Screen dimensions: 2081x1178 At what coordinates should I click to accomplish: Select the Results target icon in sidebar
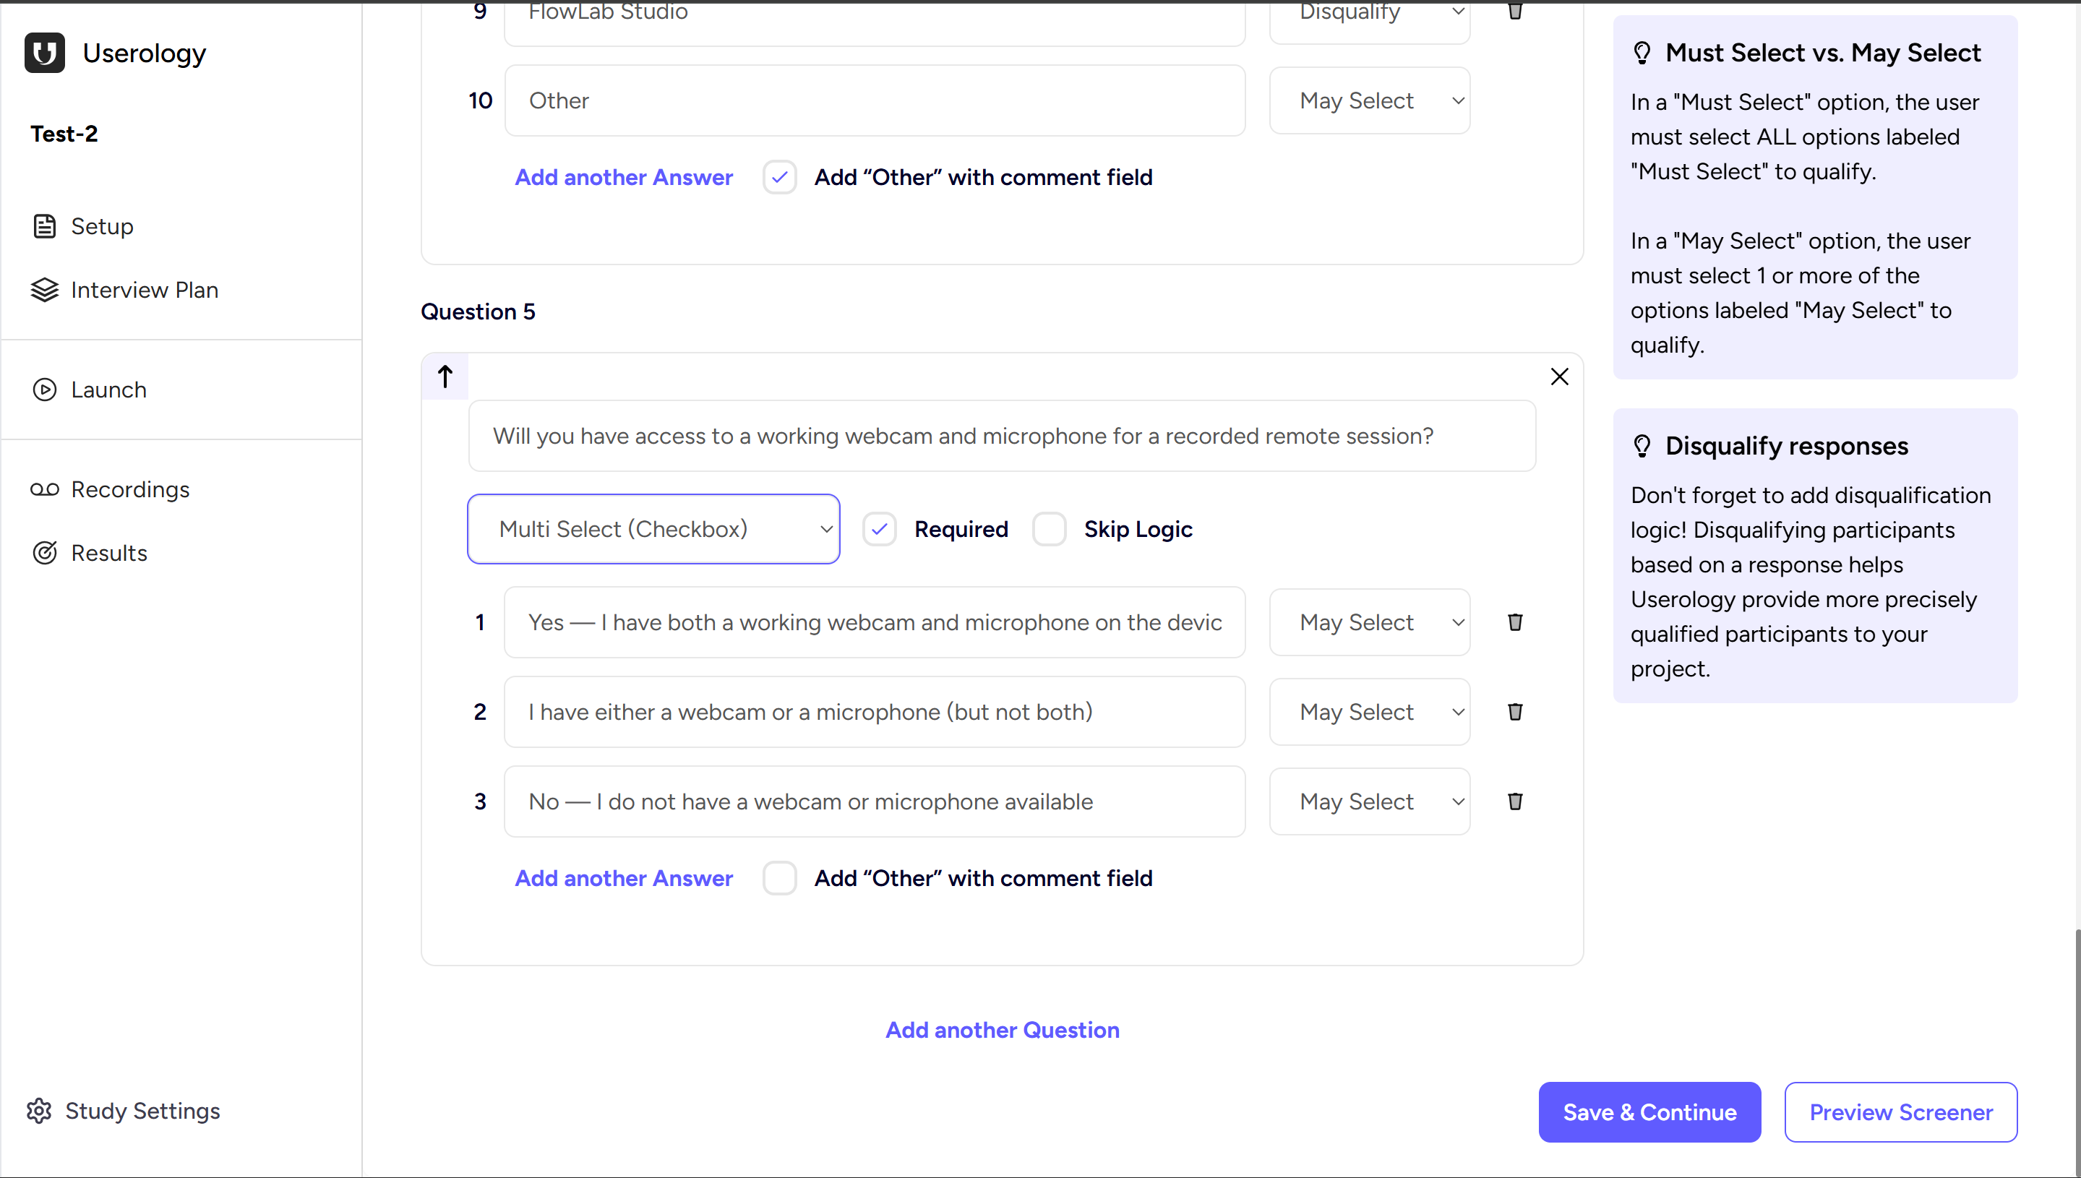(x=46, y=553)
